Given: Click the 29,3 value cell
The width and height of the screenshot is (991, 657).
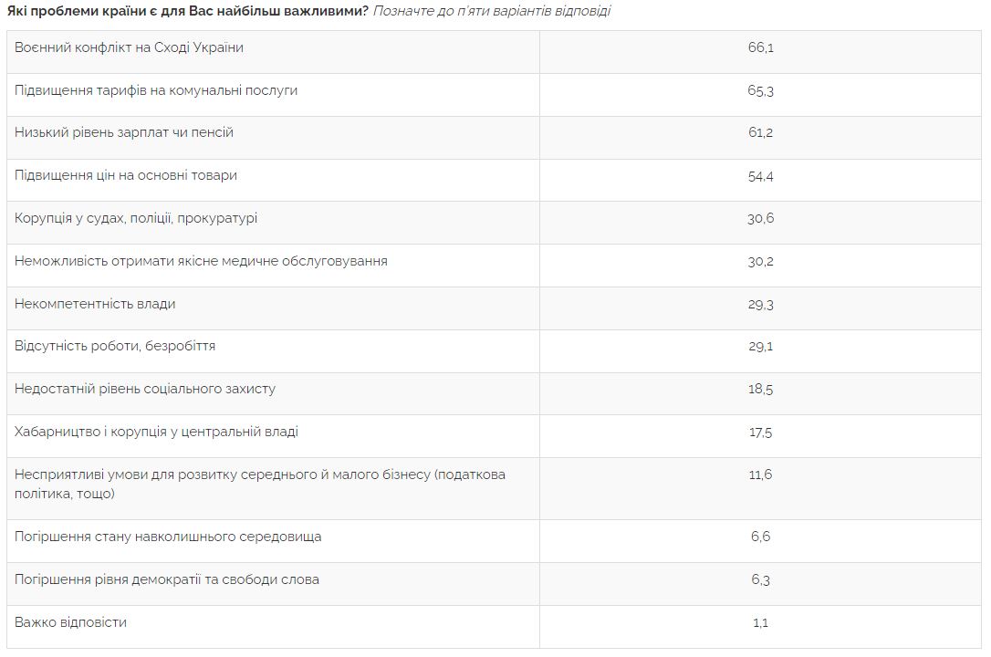Looking at the screenshot, I should 761,305.
